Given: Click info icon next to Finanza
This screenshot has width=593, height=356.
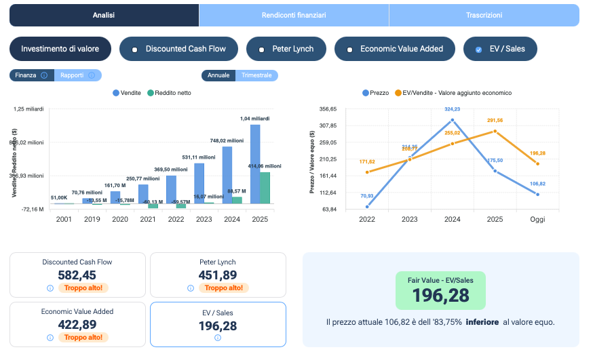Looking at the screenshot, I should point(44,75).
